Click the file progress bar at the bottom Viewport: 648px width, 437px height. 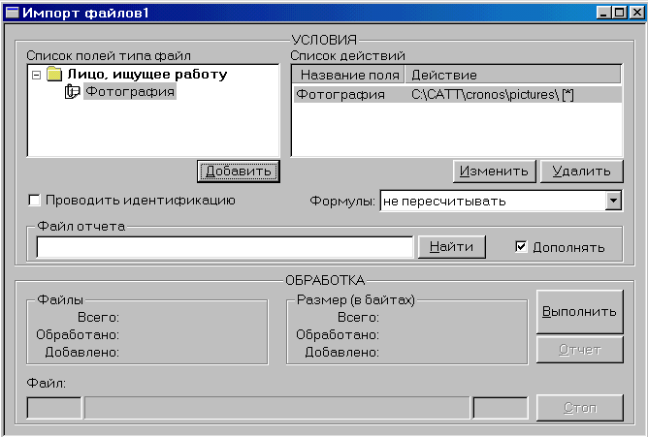(x=276, y=408)
